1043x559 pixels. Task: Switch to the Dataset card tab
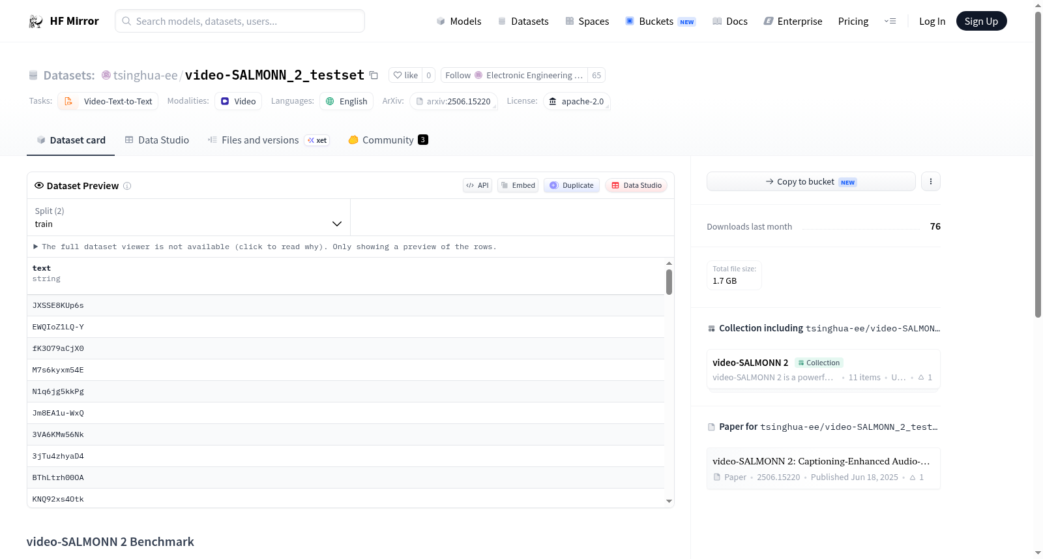coord(71,140)
